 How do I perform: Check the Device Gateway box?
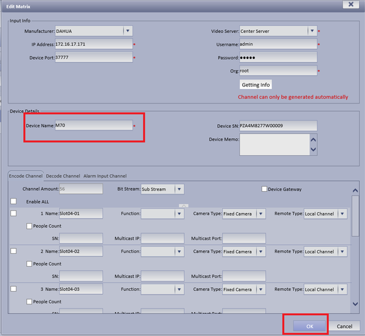[x=264, y=189]
